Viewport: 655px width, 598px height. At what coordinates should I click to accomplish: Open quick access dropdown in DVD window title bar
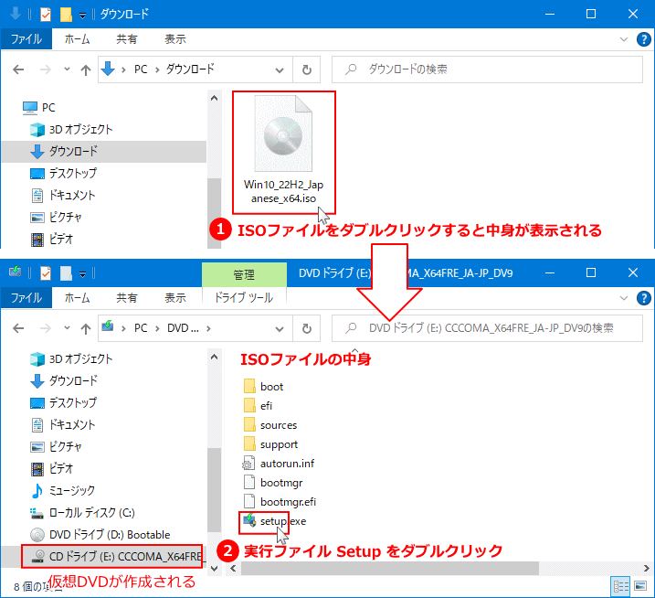click(83, 274)
